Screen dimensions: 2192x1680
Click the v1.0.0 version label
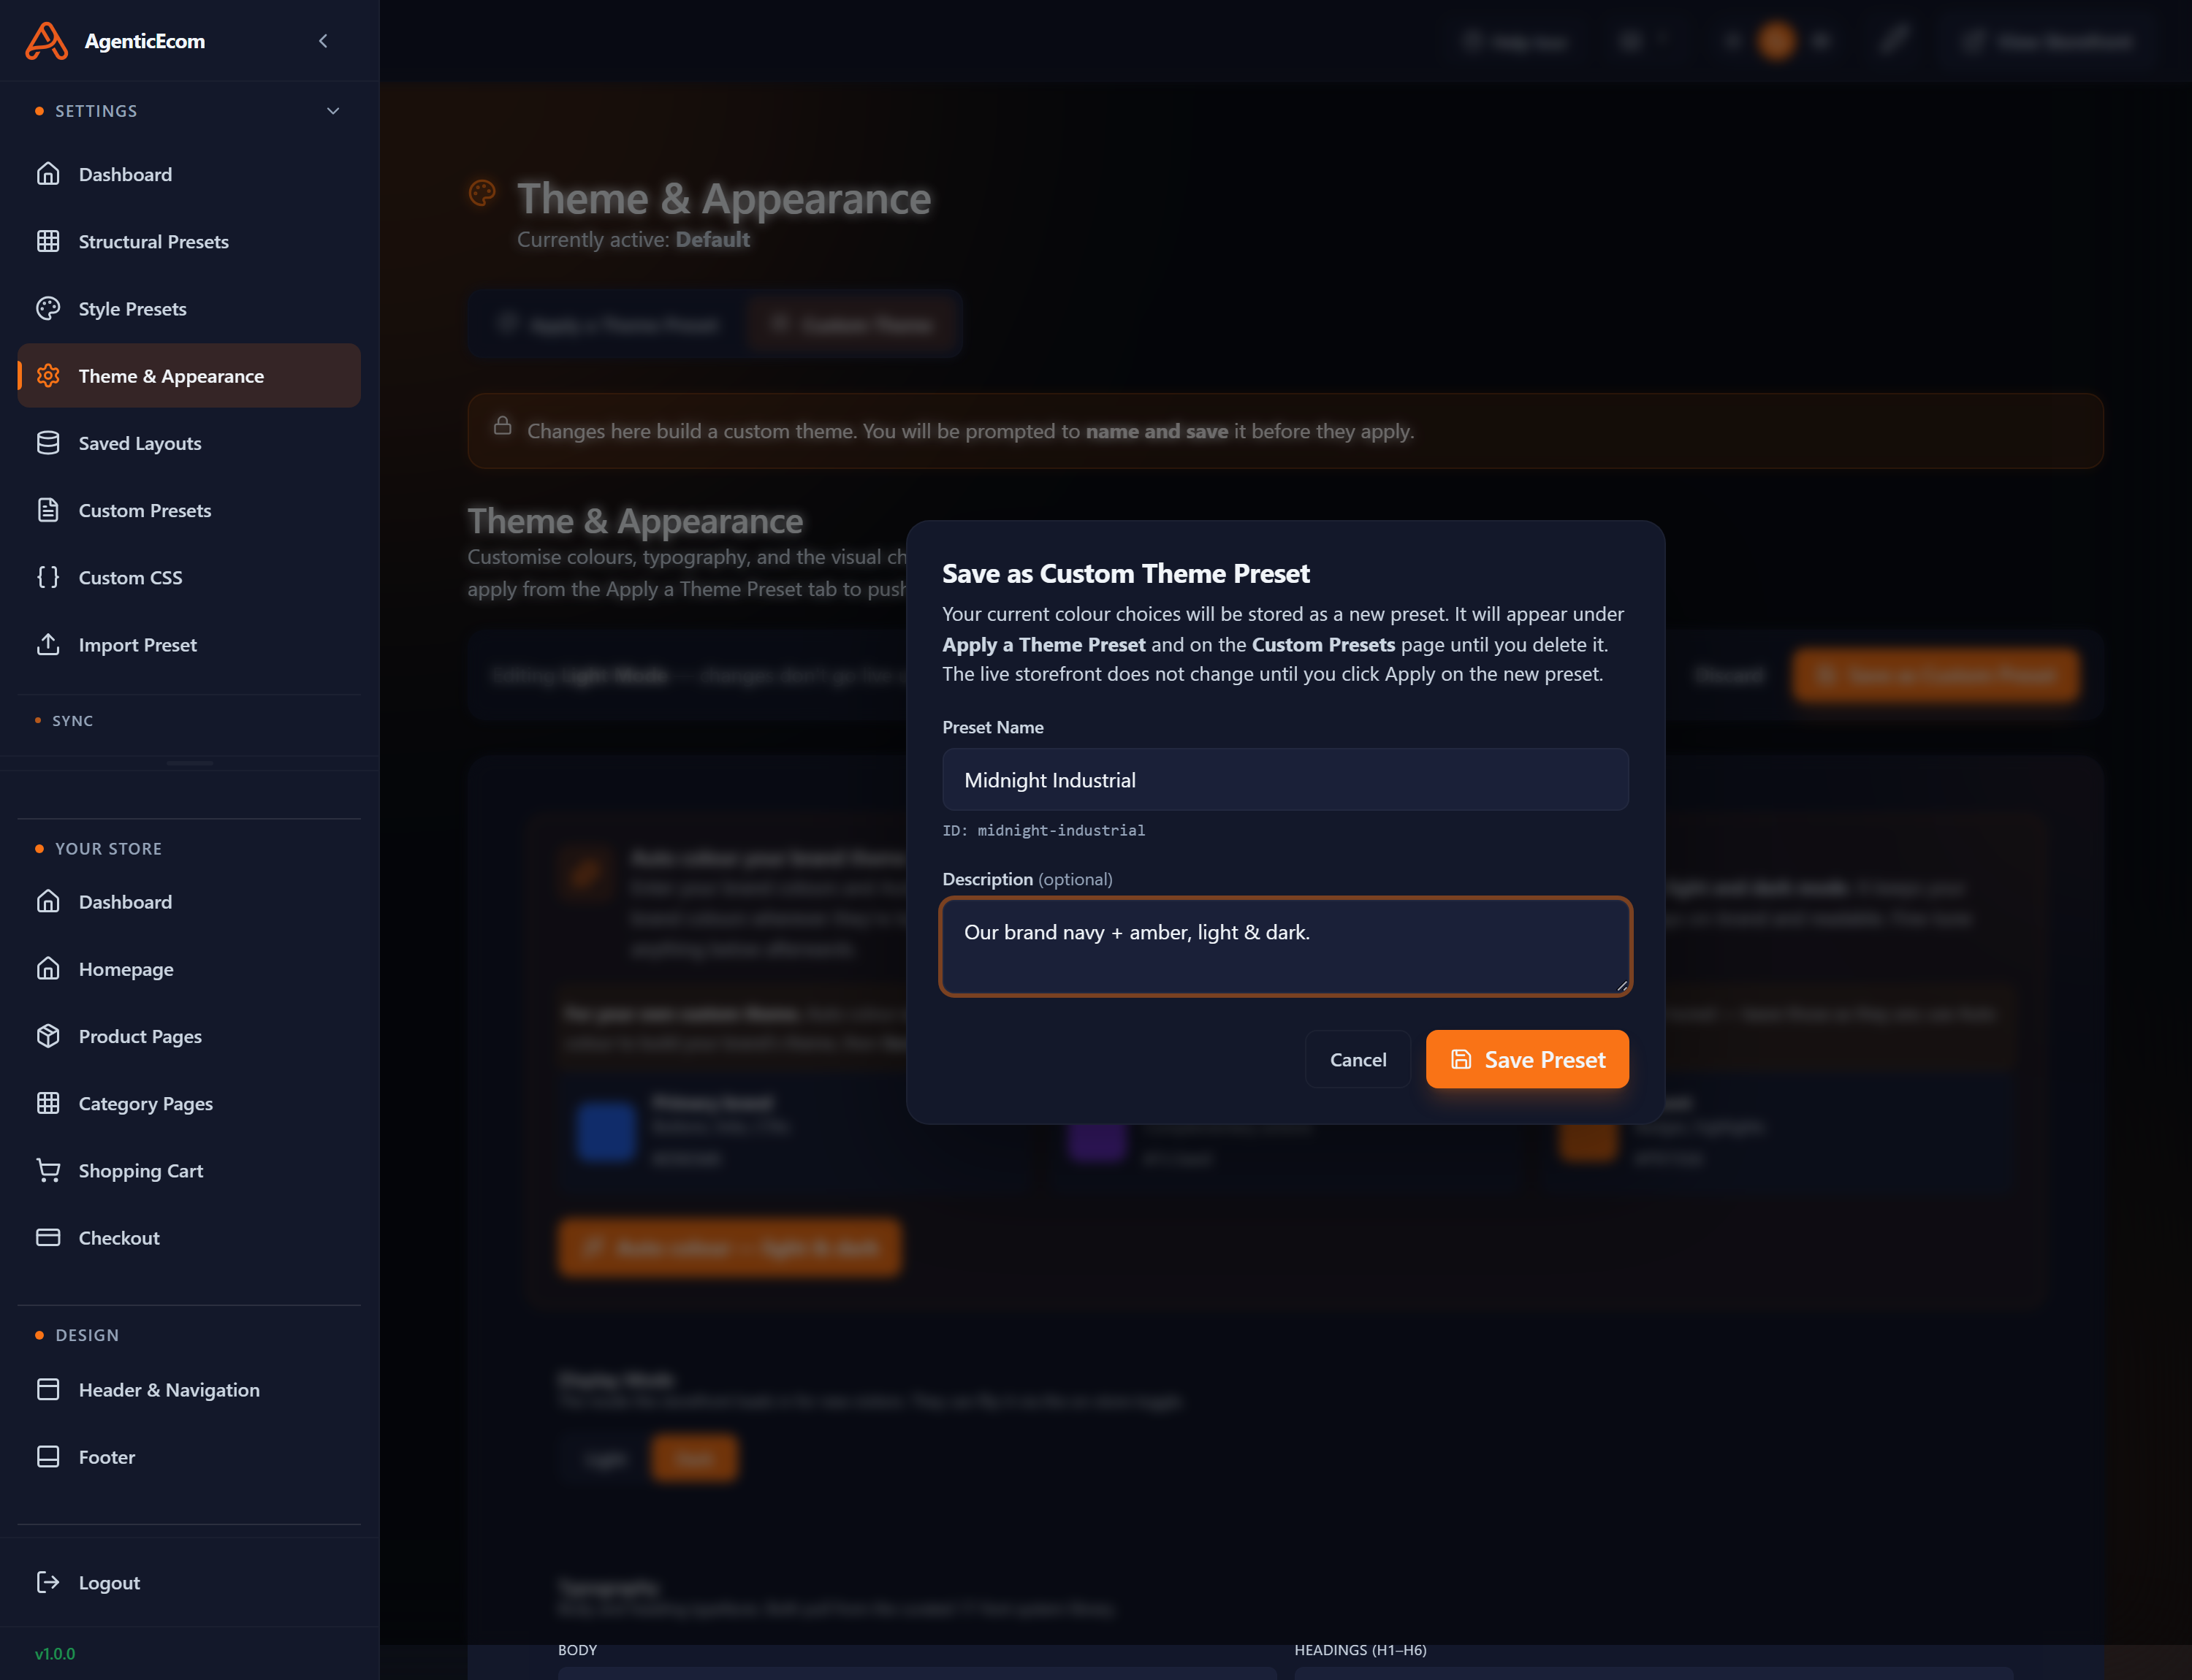pos(55,1653)
